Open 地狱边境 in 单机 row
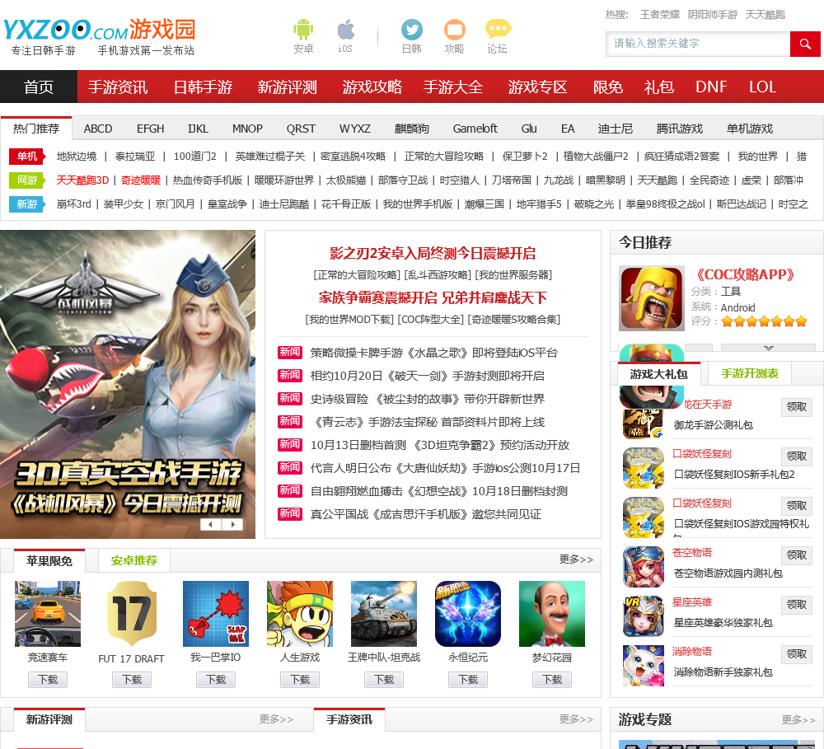 coord(77,156)
